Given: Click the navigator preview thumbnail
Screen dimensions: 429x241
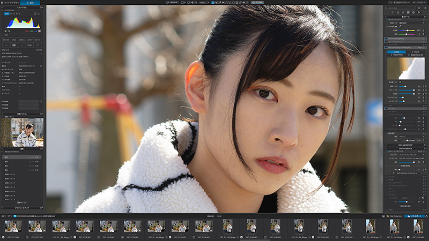Looking at the screenshot, I should 22,132.
